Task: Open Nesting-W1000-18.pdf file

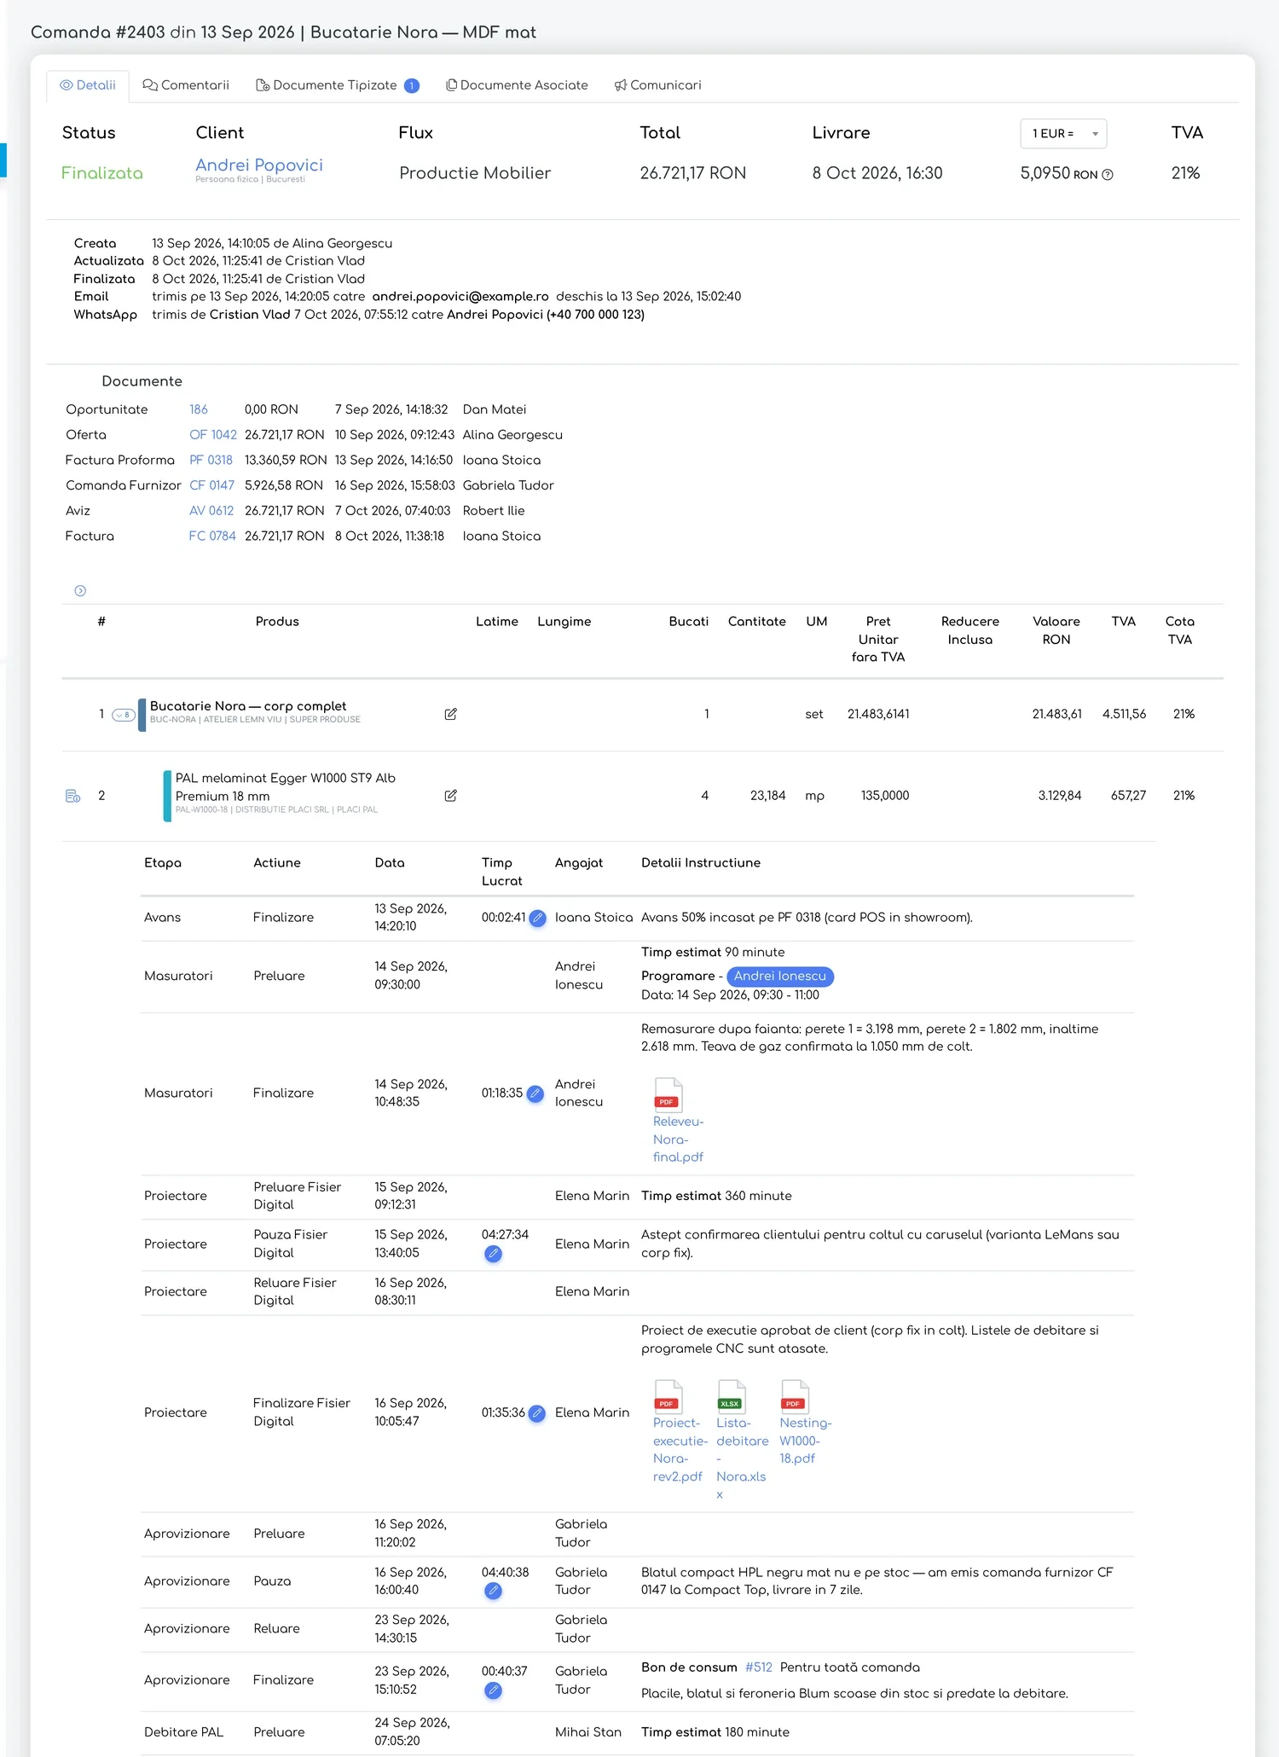Action: pos(805,1422)
